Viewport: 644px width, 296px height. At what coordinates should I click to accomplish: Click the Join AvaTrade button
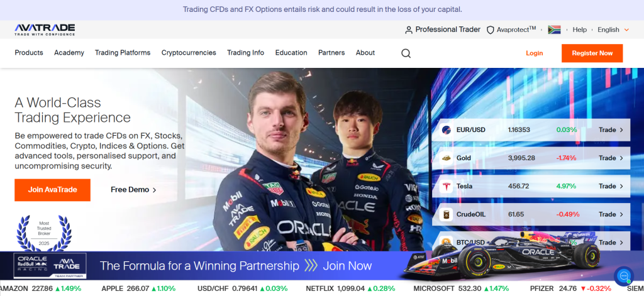click(53, 190)
